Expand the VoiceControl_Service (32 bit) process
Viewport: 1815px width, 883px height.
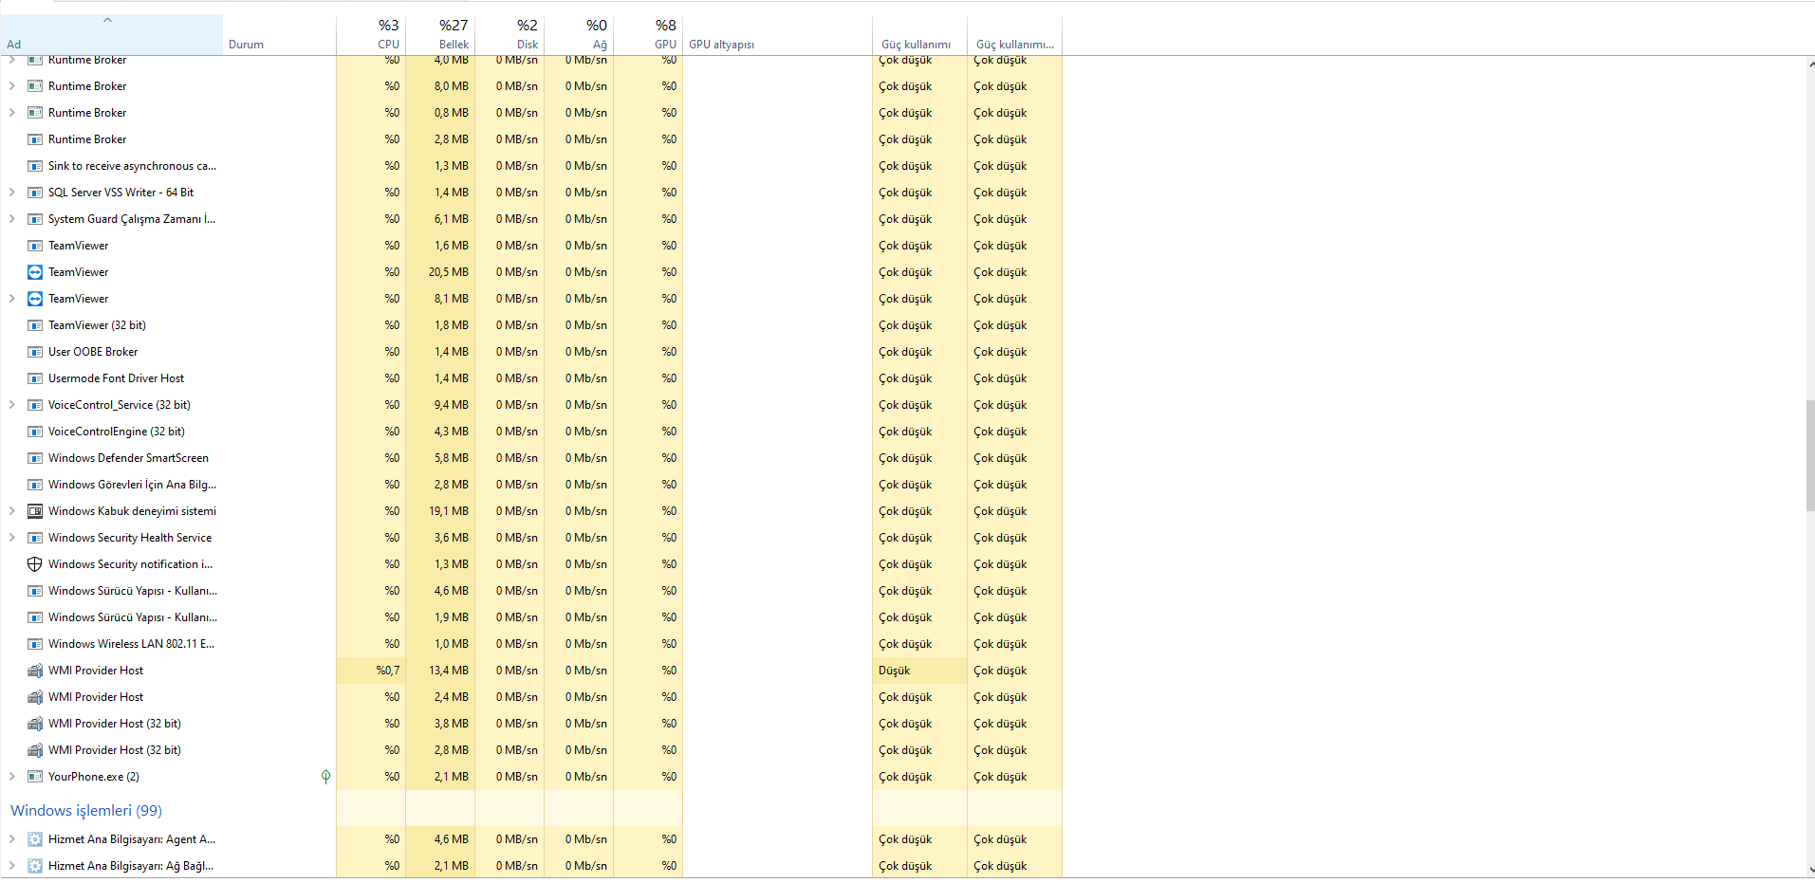[11, 405]
